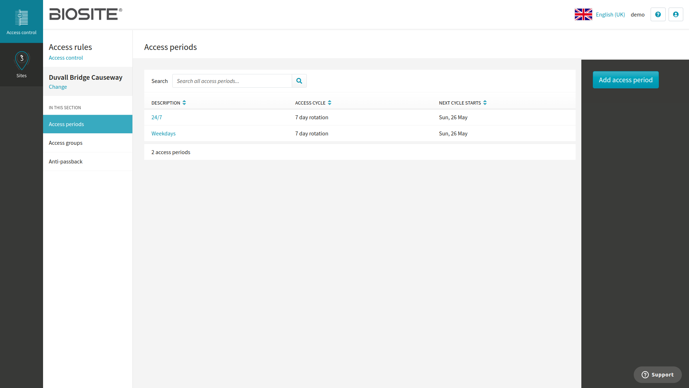Open the Support chat widget
The image size is (689, 388).
(657, 375)
